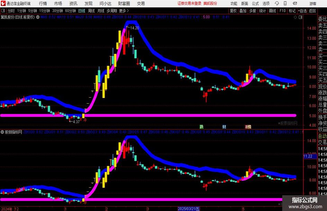327x211 pixels.
Task: Switch to 月线 monthly period
Action: (101, 11)
